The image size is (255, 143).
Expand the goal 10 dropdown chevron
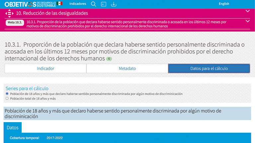(x=247, y=11)
